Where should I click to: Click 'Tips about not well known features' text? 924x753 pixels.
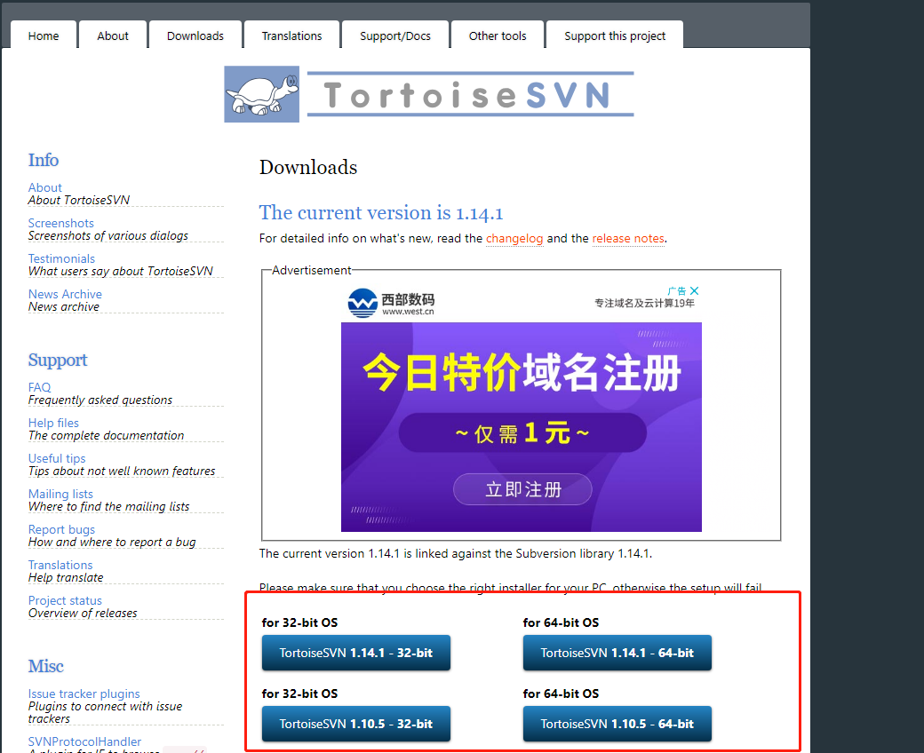[x=122, y=471]
